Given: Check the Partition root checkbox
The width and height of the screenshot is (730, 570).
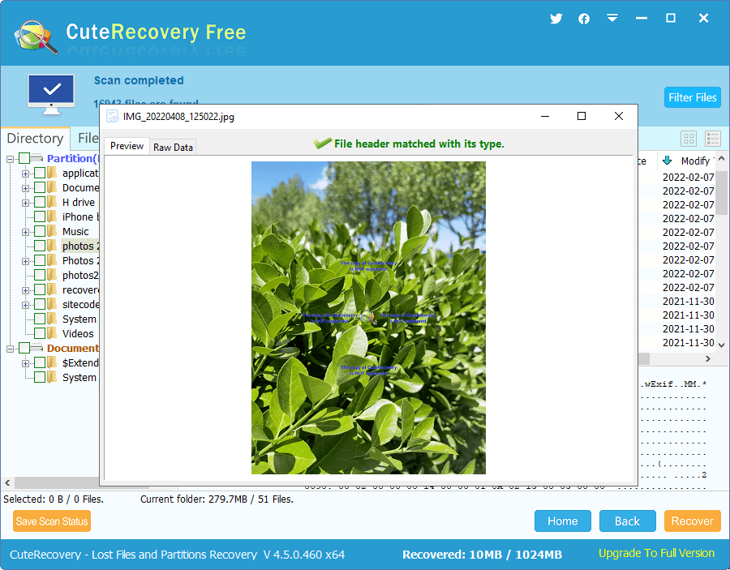Looking at the screenshot, I should click(x=24, y=158).
